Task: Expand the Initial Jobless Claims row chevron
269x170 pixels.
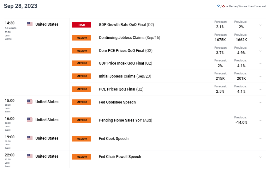Action: click(260, 77)
